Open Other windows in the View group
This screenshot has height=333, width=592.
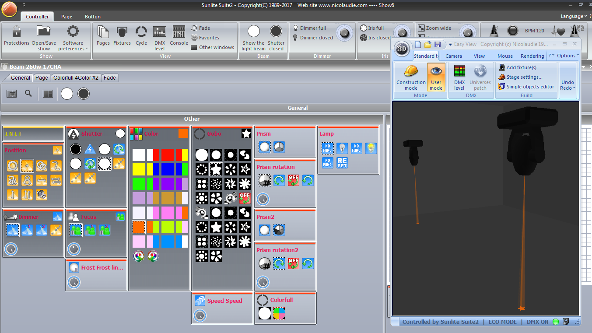pos(212,47)
